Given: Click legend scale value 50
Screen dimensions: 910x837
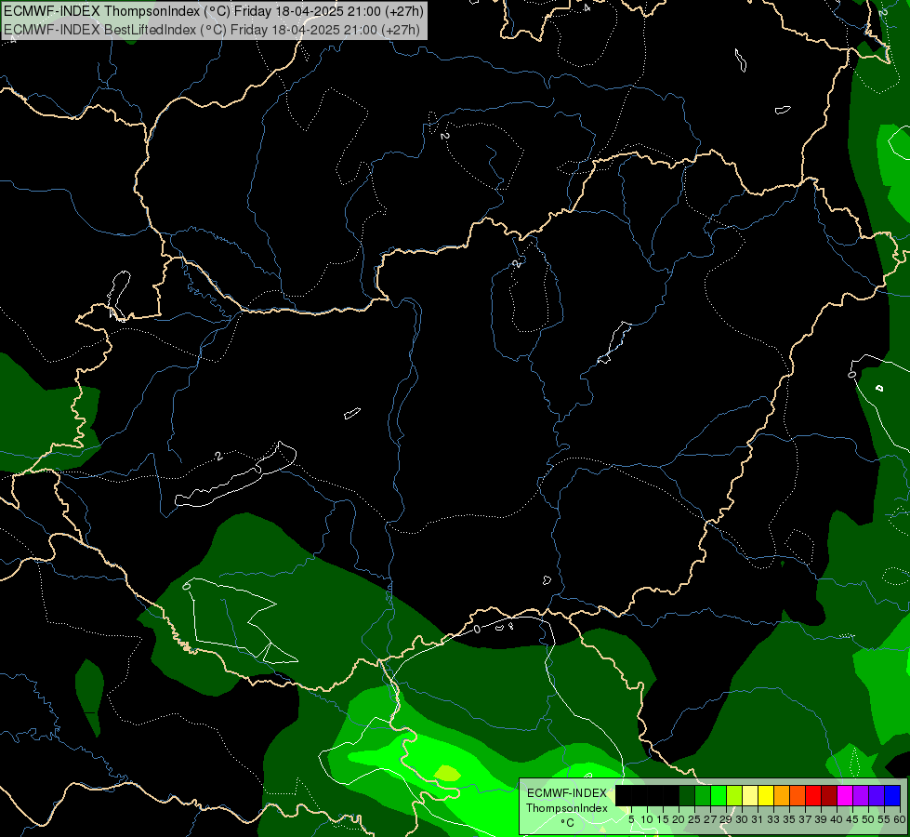Looking at the screenshot, I should [868, 819].
